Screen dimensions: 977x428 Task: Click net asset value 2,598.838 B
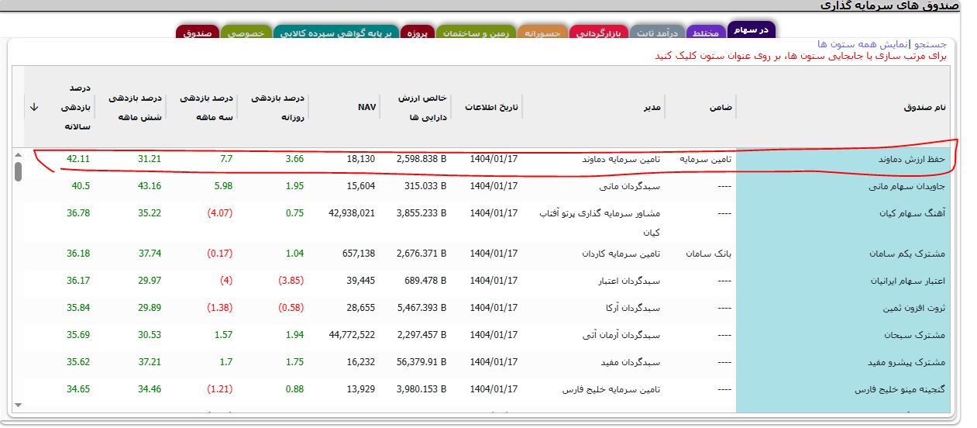pos(421,159)
